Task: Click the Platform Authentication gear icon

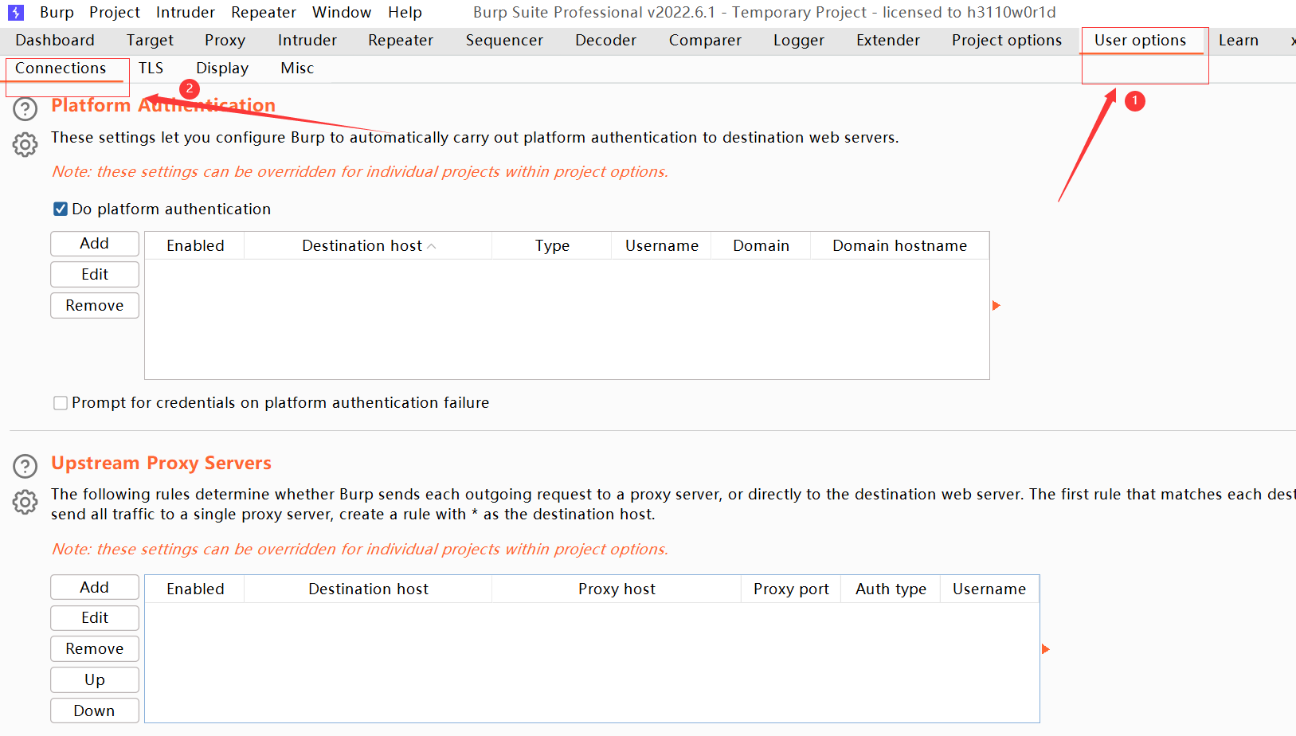Action: click(25, 144)
